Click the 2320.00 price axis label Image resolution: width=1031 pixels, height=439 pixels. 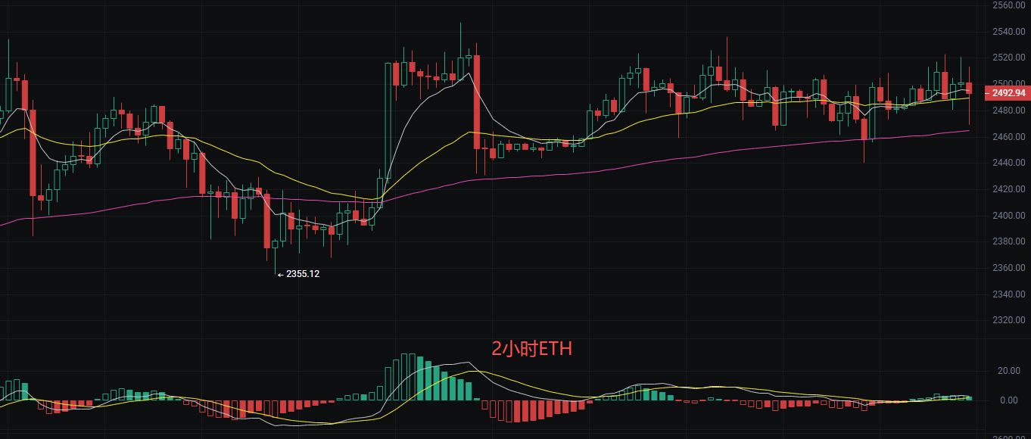[1009, 320]
